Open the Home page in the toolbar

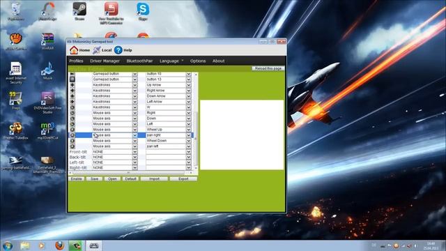[x=80, y=50]
